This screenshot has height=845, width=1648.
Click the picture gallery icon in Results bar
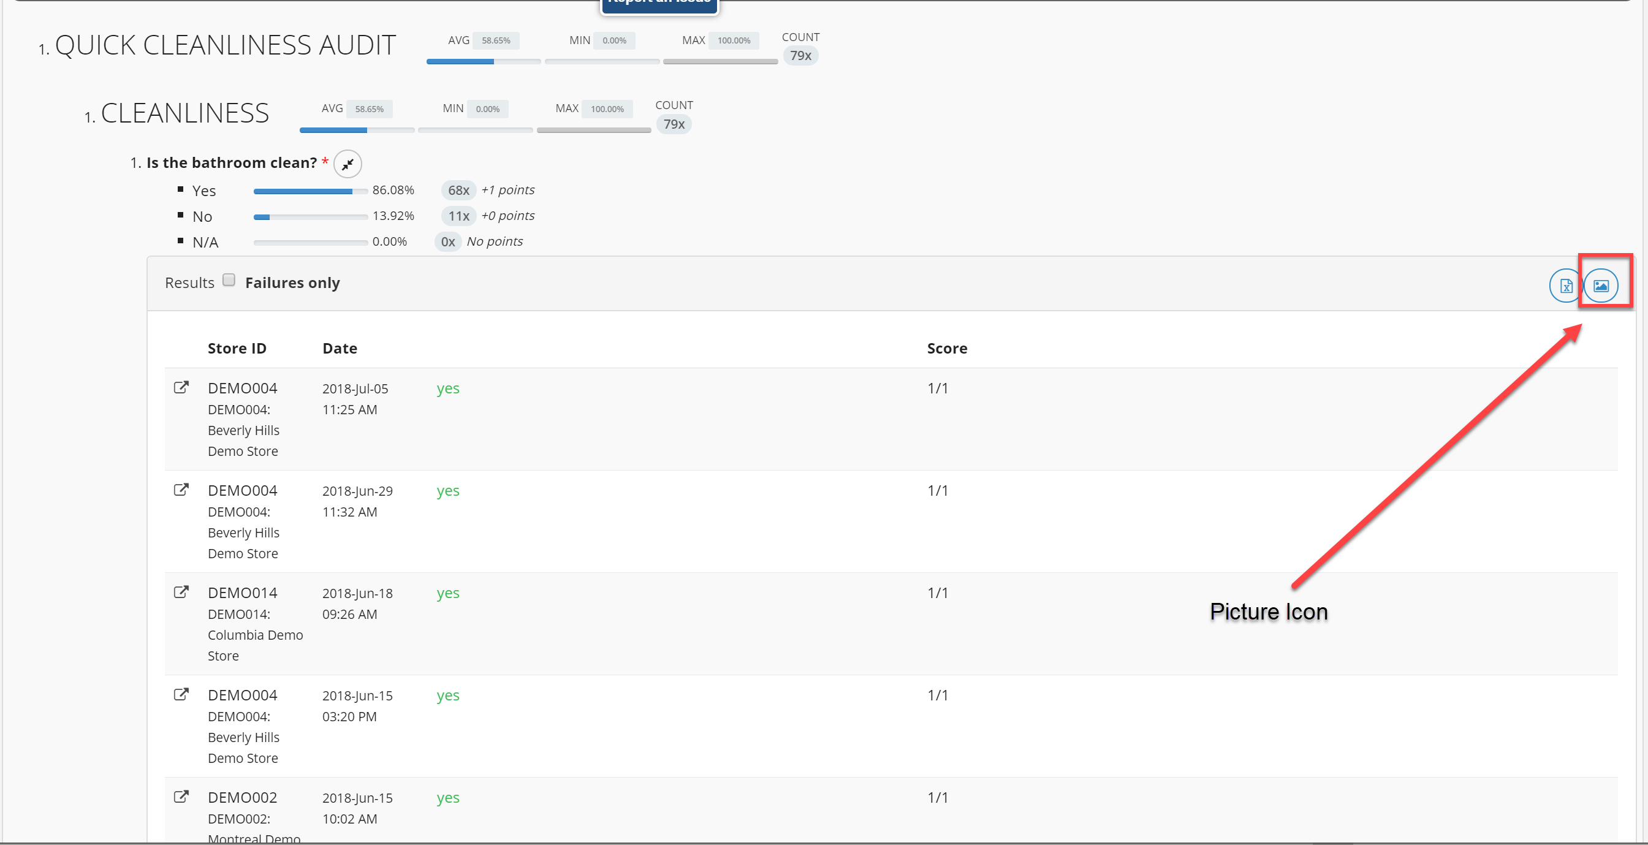[x=1600, y=286]
